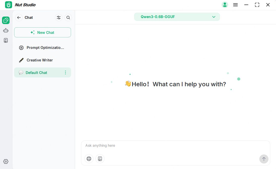Click the Nut Studio logo icon

click(x=9, y=5)
